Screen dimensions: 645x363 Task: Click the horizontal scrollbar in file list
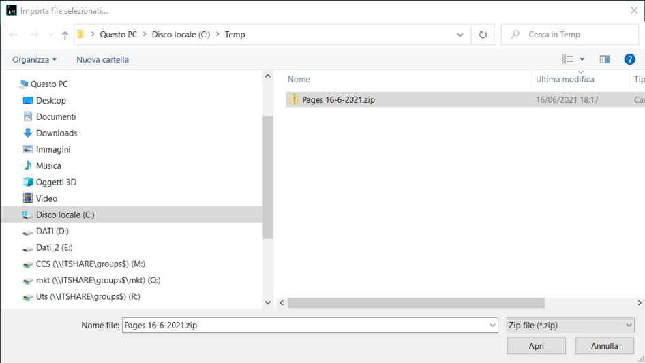click(x=416, y=302)
